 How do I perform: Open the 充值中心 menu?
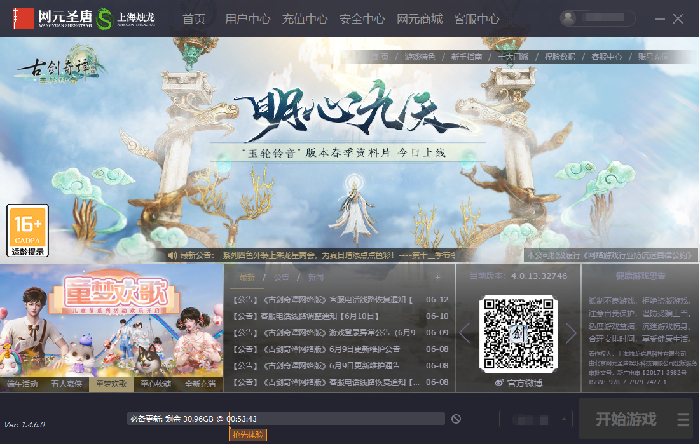pos(305,19)
